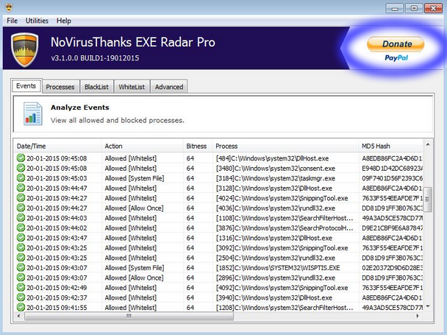Open the Help menu
This screenshot has height=335, width=447.
(x=64, y=21)
